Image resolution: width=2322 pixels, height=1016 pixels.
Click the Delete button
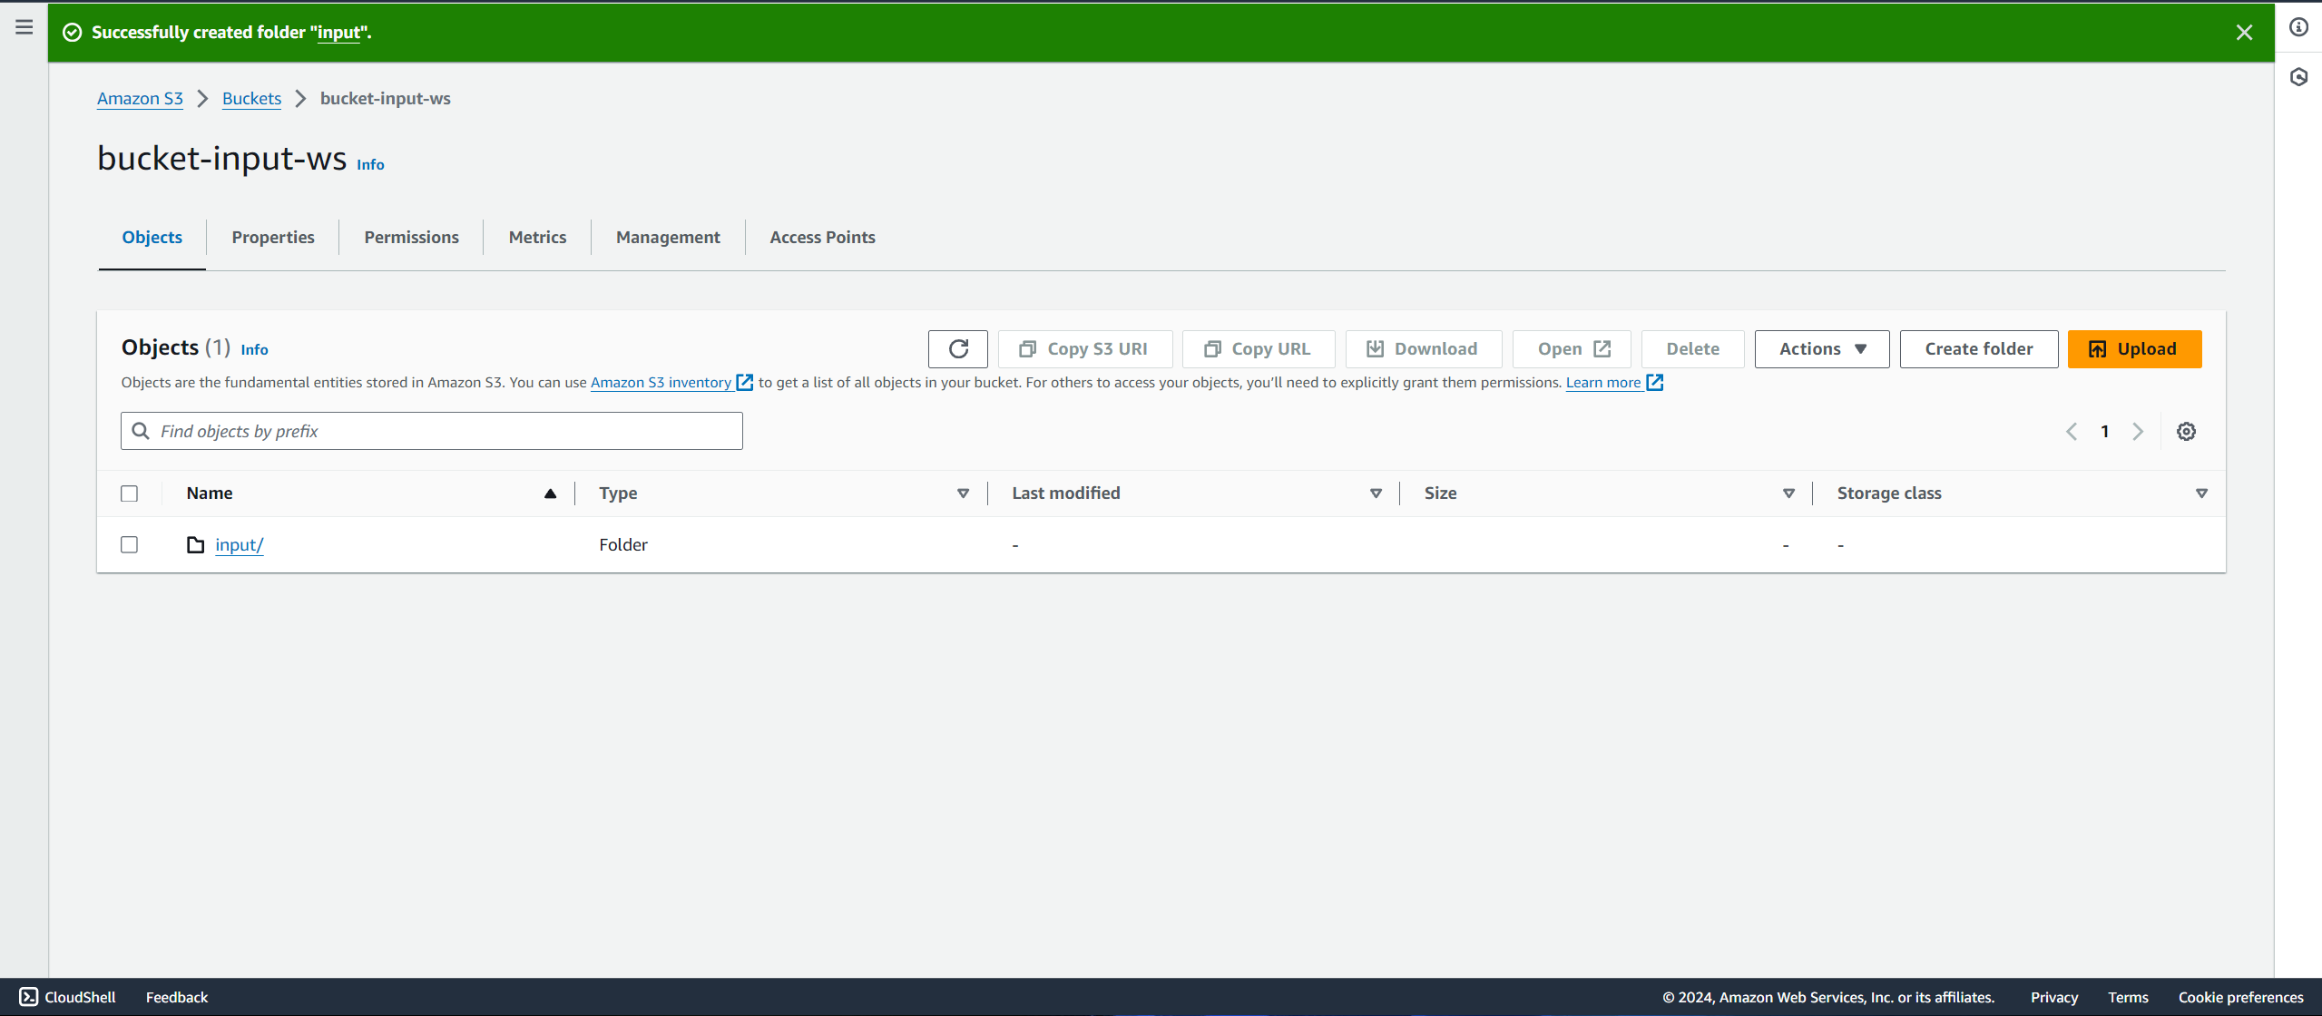(1692, 349)
